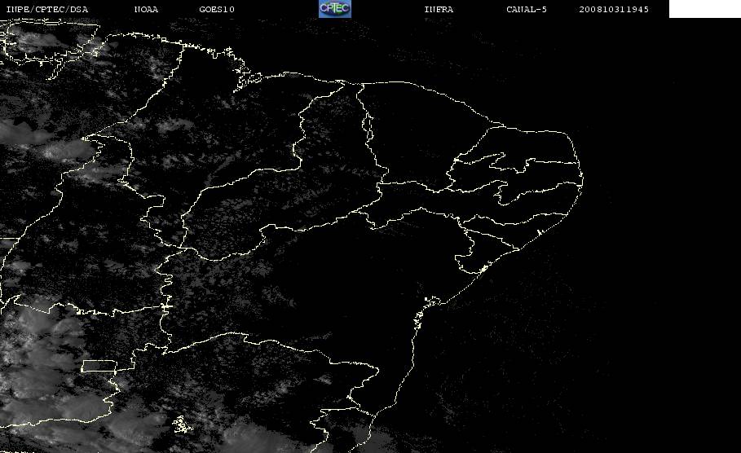Select the GOES10 satellite label

coord(217,10)
